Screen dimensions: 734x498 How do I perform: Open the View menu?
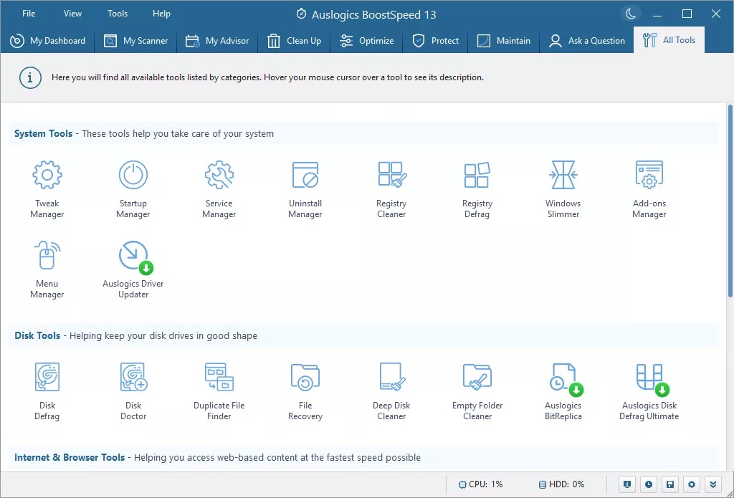click(72, 14)
